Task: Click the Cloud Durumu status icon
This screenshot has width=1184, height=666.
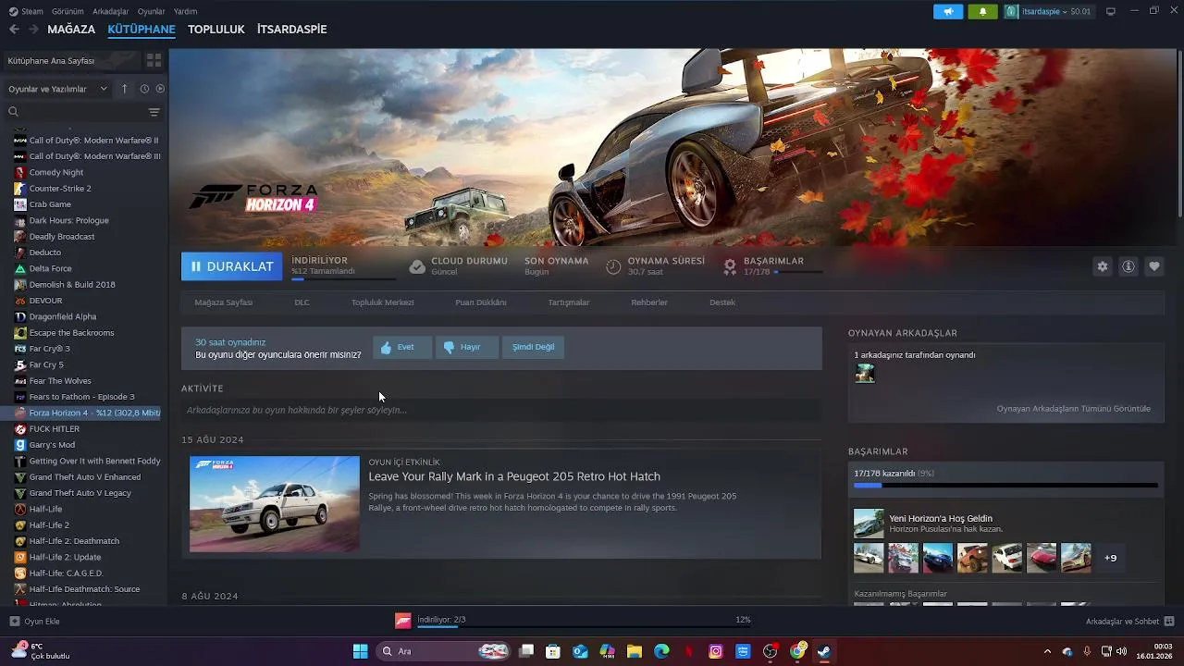Action: pos(417,266)
